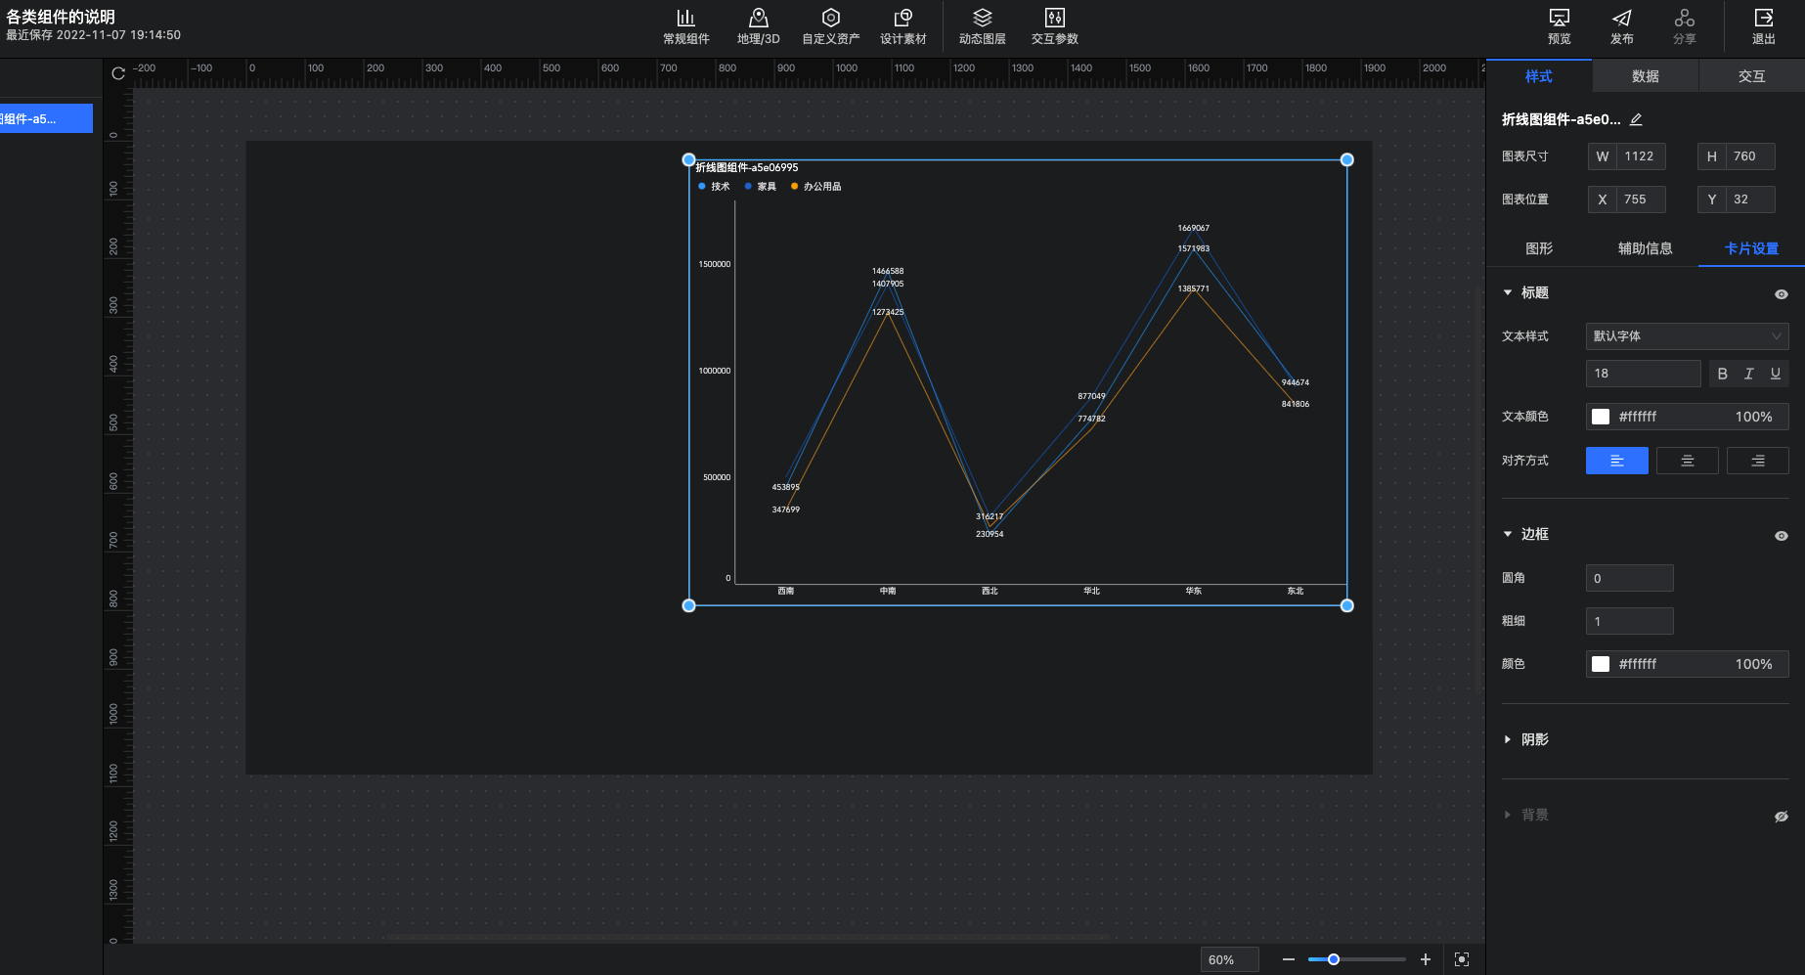
Task: Click the data label 1669067
Action: 1193,228
